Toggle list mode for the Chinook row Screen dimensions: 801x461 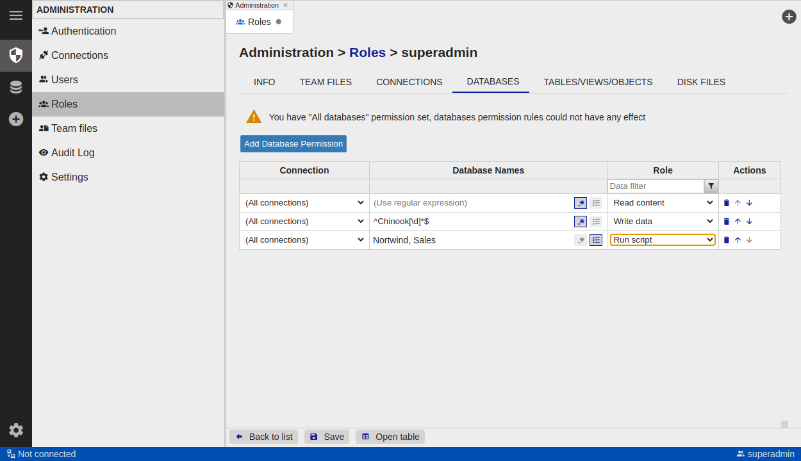596,222
